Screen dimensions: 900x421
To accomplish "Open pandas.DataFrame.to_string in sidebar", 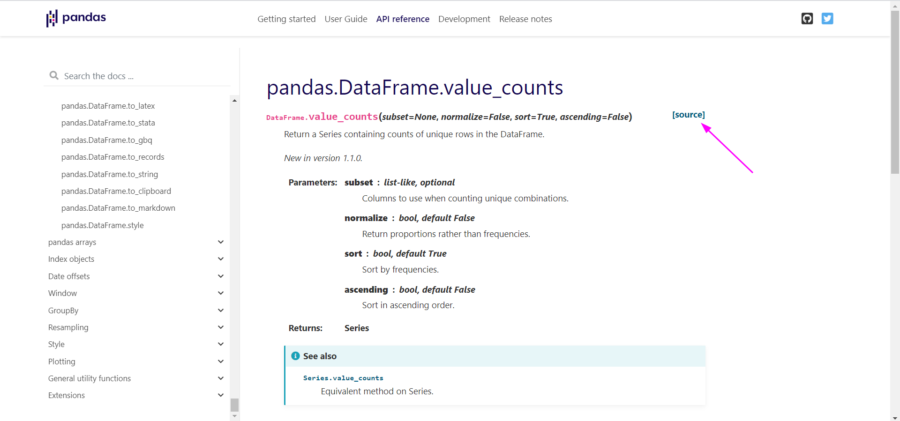I will (110, 174).
